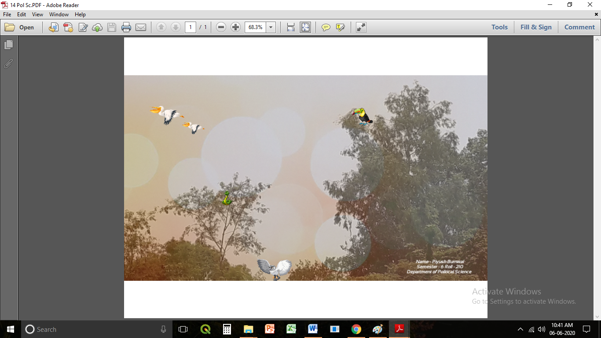Zoom out using the minus icon
Viewport: 601px width, 338px height.
click(221, 27)
